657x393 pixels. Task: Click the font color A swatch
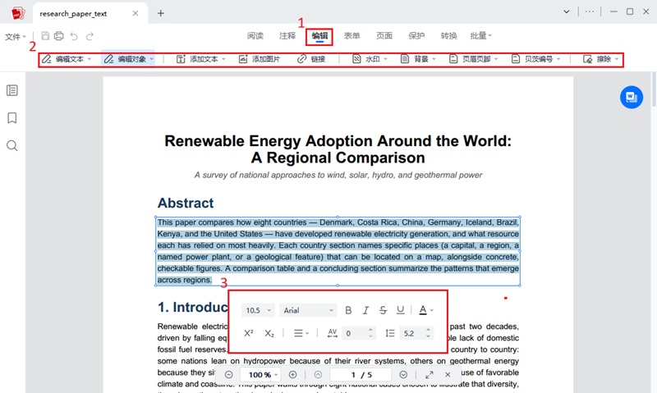[423, 310]
